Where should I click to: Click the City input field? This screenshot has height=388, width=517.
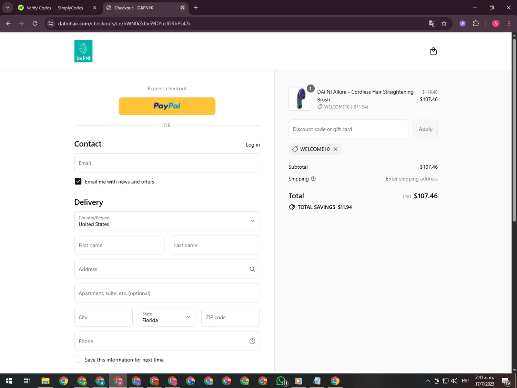(103, 317)
